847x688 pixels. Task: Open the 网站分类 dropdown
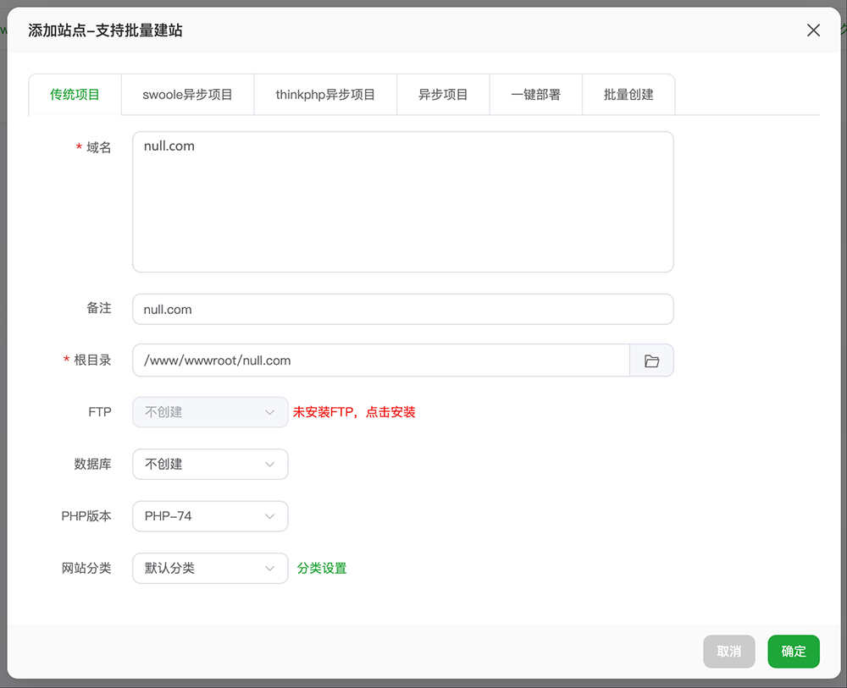[x=210, y=569]
